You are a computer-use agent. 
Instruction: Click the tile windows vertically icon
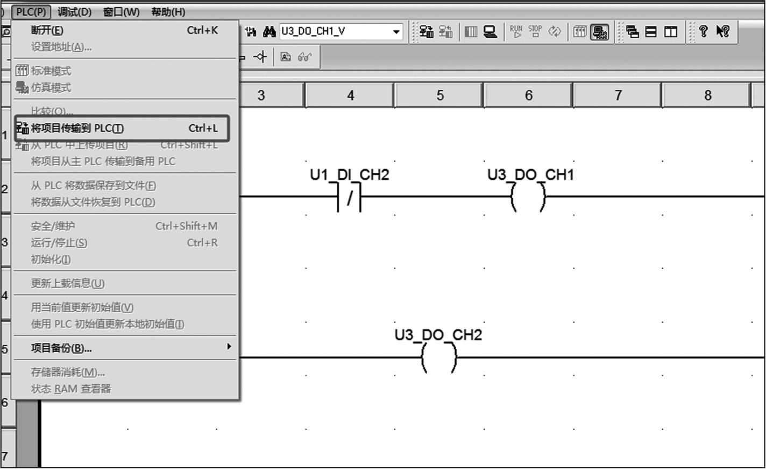[670, 32]
